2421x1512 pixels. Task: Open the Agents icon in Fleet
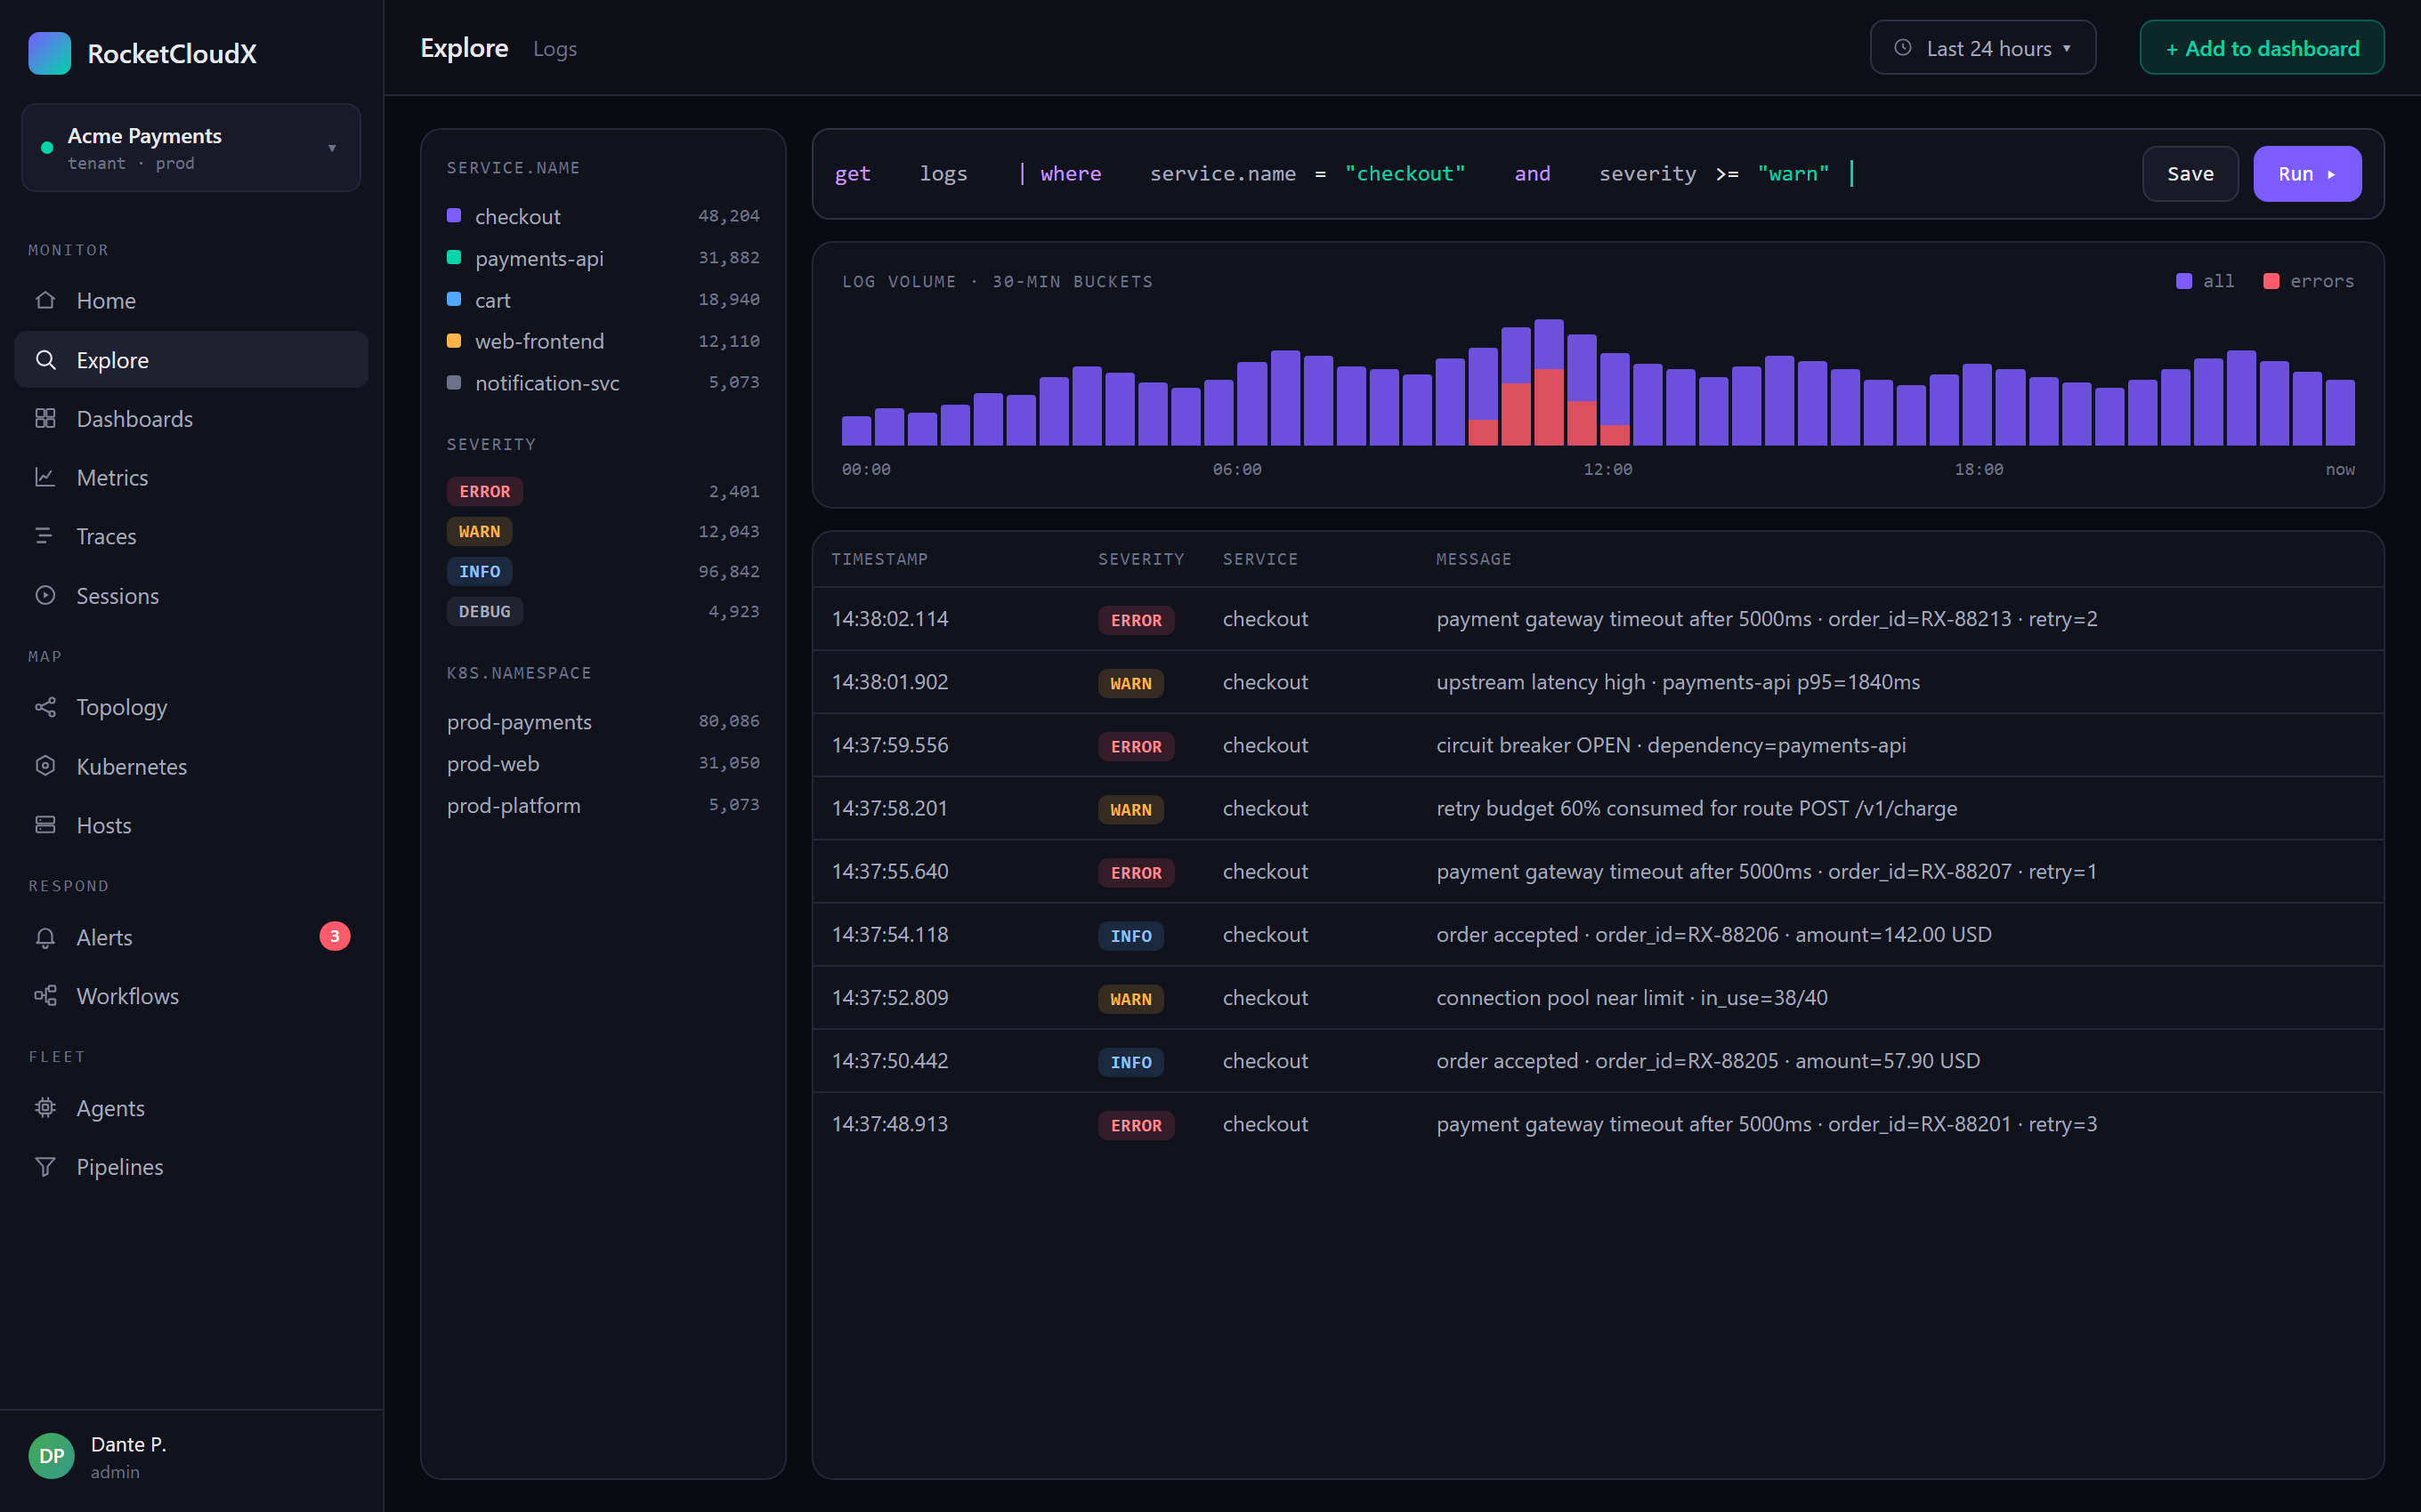pos(45,1107)
